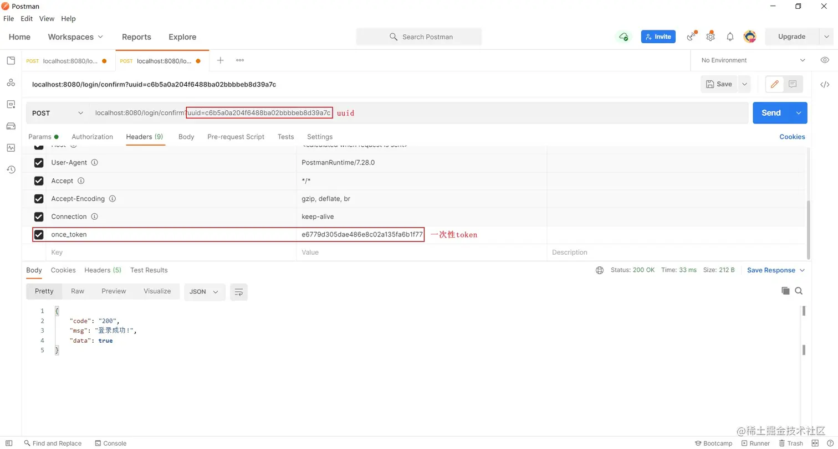Viewport: 838px width, 449px height.
Task: Open Monitors in the left sidebar
Action: (x=11, y=148)
